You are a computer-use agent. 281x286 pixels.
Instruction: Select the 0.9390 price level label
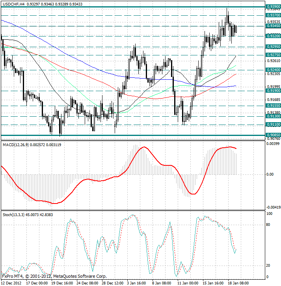tap(273, 7)
